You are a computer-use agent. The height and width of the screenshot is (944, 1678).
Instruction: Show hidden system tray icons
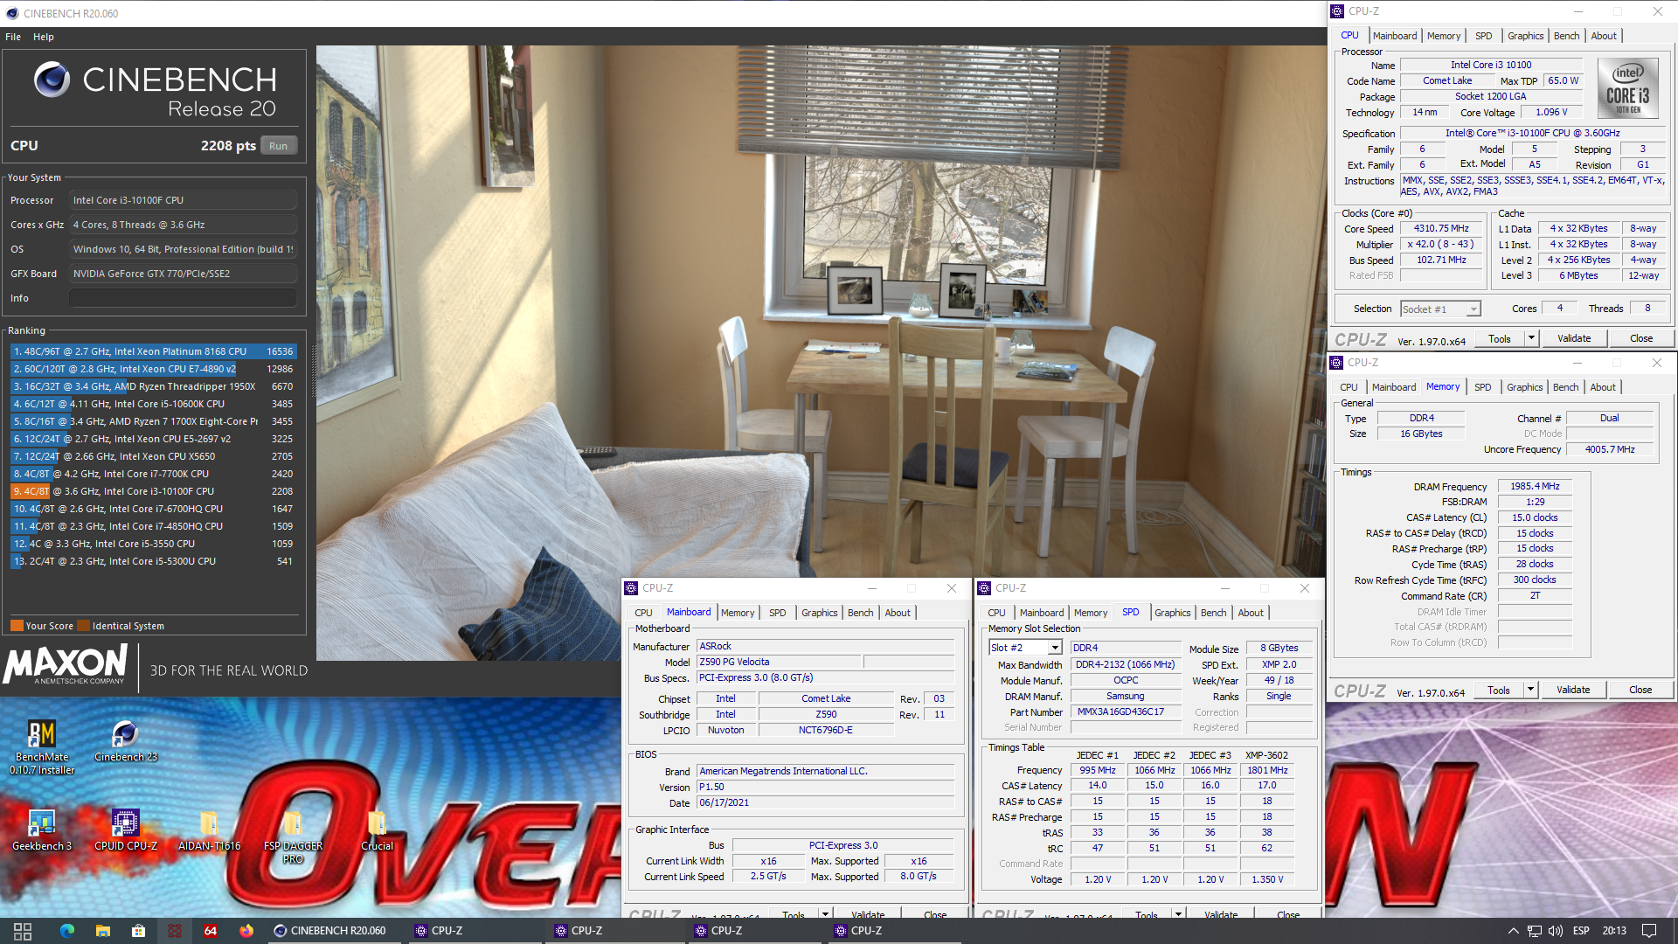tap(1513, 931)
